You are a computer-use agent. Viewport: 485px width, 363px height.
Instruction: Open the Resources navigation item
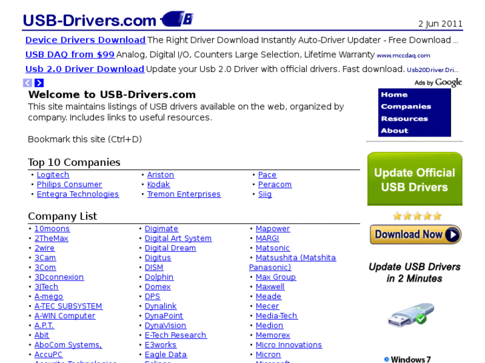click(404, 119)
